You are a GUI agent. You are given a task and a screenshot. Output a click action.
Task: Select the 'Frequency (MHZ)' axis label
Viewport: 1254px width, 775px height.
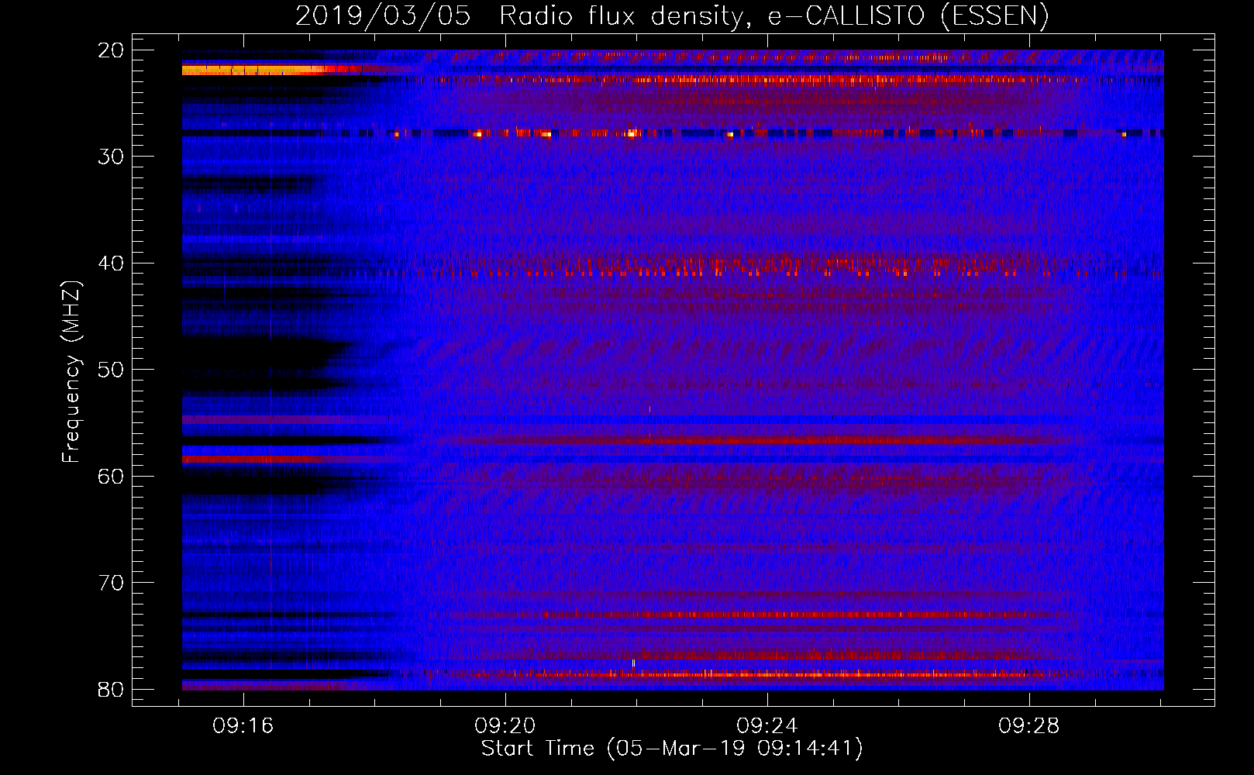click(x=71, y=371)
